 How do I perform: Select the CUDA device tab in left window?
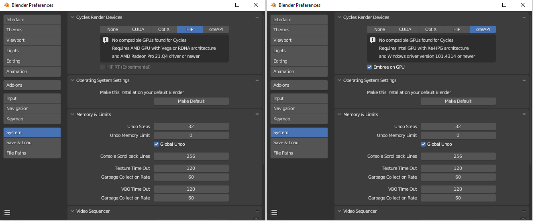pos(138,29)
